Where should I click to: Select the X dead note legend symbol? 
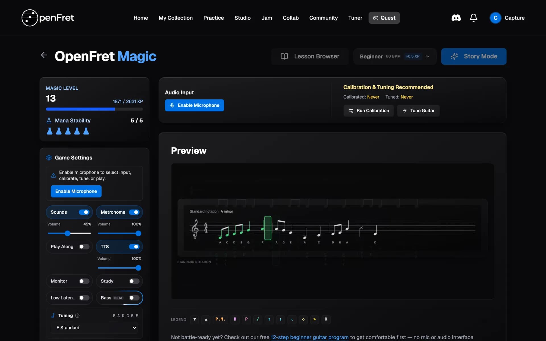click(326, 319)
